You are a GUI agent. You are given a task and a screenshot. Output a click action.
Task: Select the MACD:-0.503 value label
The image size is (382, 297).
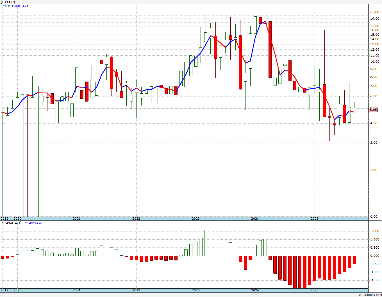click(33, 223)
